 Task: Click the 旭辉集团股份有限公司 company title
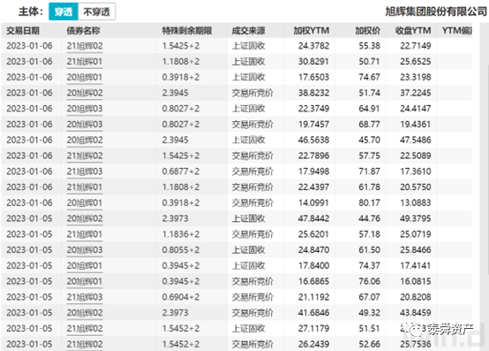[x=436, y=11]
